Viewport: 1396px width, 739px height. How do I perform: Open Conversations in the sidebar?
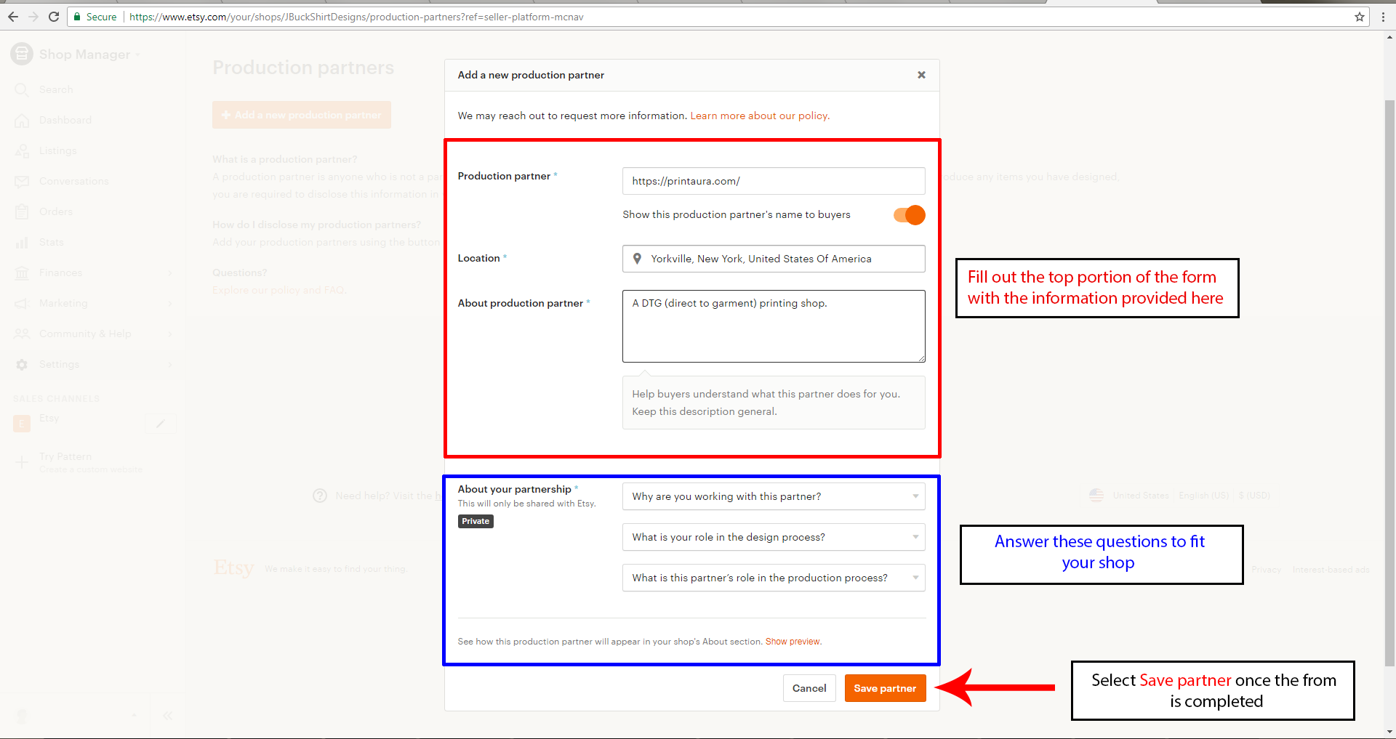[x=73, y=181]
